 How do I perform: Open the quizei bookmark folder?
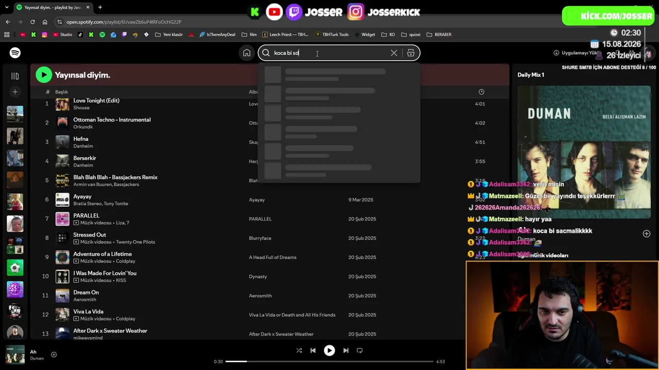pos(411,35)
